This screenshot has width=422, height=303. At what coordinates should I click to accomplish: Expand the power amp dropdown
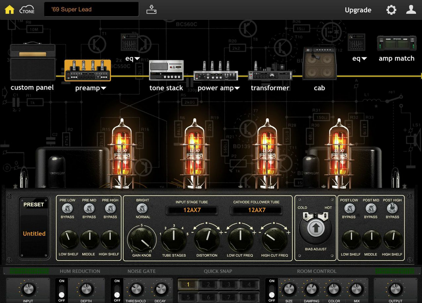[237, 88]
